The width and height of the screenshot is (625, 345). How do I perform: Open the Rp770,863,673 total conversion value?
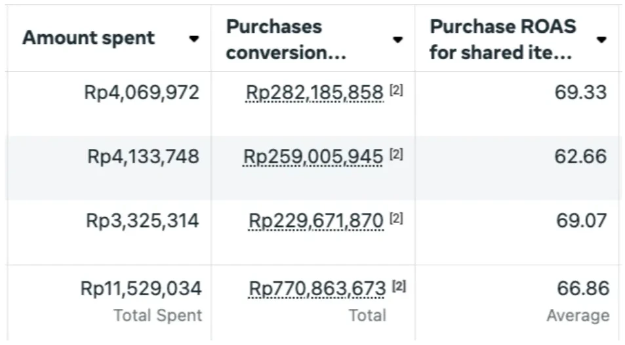(x=317, y=288)
